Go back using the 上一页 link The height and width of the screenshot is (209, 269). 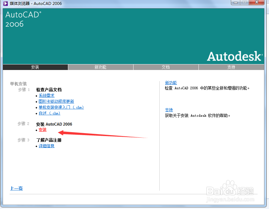click(16, 188)
